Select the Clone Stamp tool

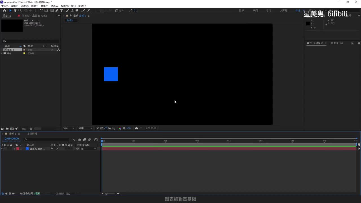point(72,10)
